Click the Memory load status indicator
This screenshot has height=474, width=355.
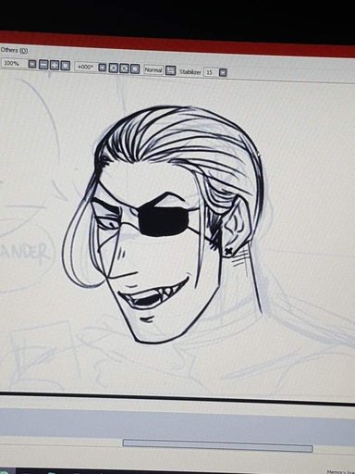point(340,472)
